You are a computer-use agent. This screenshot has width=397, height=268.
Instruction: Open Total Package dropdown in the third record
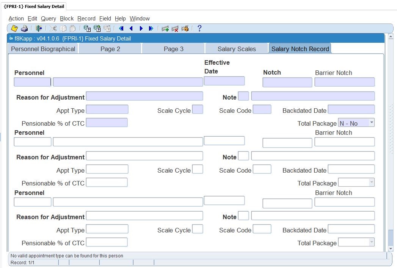(x=371, y=242)
